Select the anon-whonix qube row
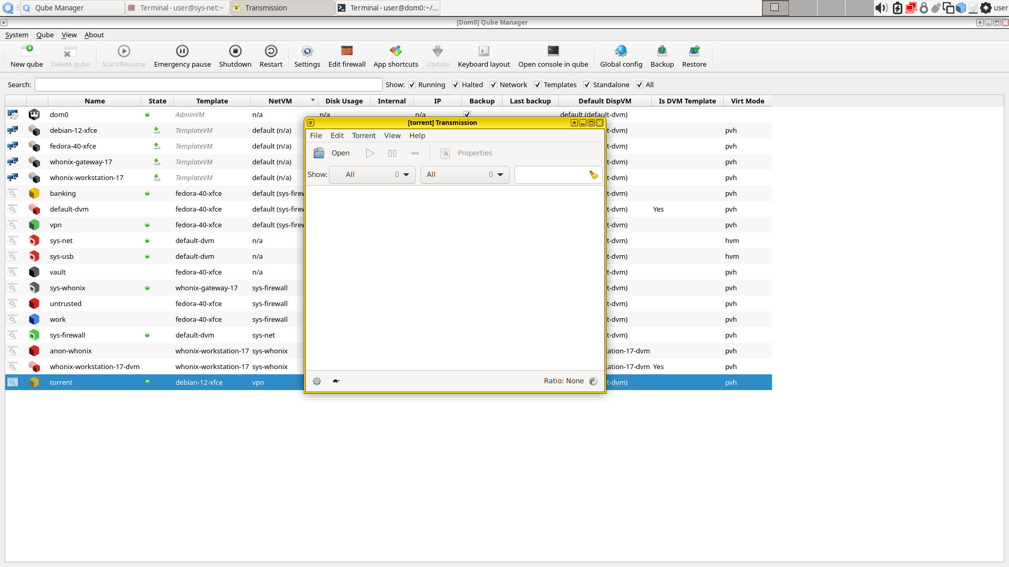Viewport: 1009px width, 567px height. point(388,351)
